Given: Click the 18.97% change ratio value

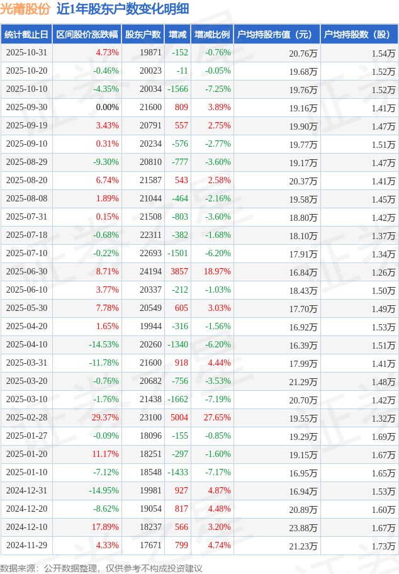Looking at the screenshot, I should pyautogui.click(x=217, y=272).
